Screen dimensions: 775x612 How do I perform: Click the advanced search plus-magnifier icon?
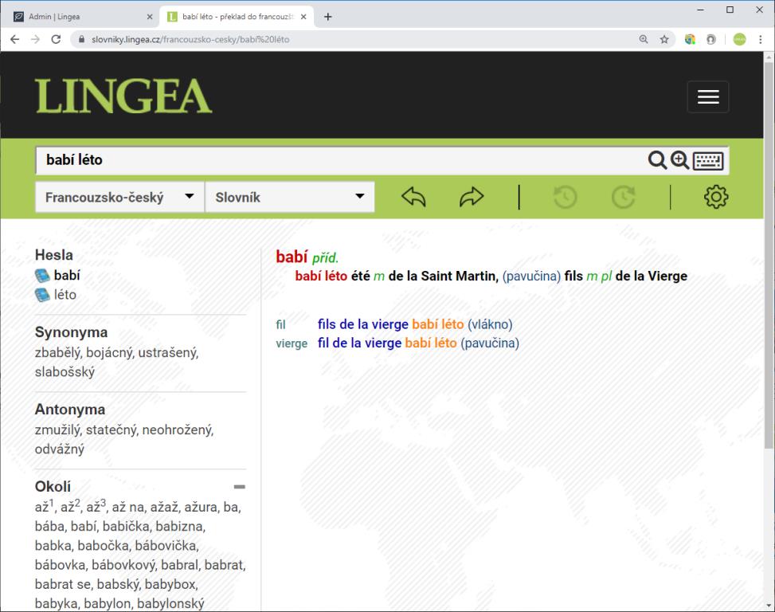pyautogui.click(x=679, y=160)
